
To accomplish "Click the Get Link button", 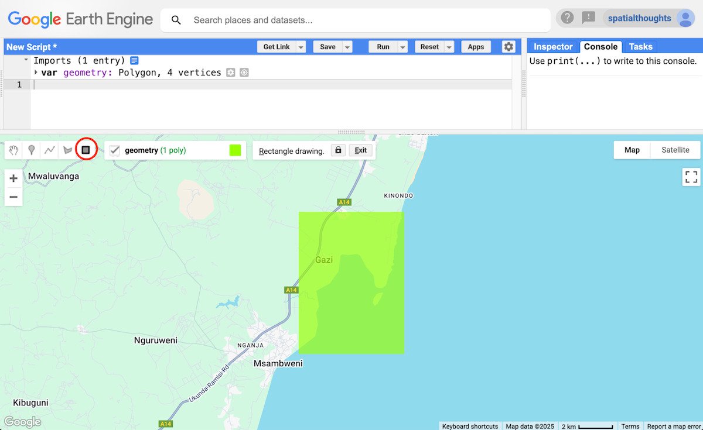I will pos(276,46).
